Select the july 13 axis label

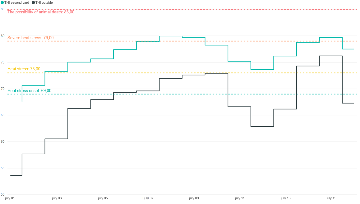point(285,198)
